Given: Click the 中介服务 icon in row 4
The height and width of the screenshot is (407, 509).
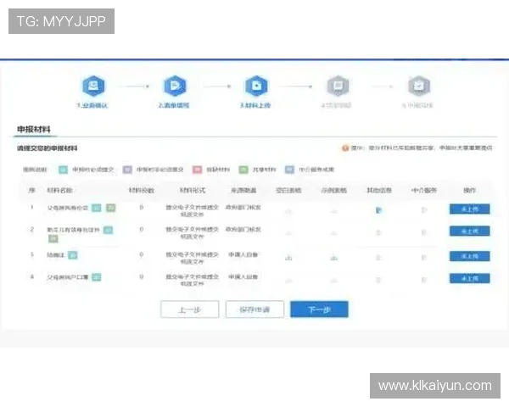Looking at the screenshot, I should tap(424, 280).
